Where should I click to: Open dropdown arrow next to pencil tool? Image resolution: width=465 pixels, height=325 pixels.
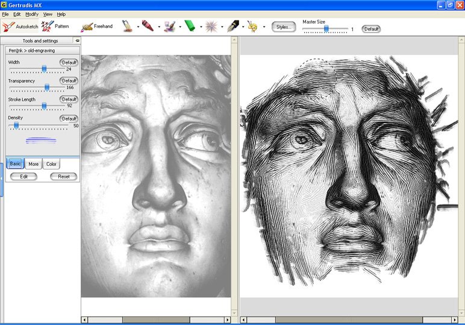[x=137, y=27]
